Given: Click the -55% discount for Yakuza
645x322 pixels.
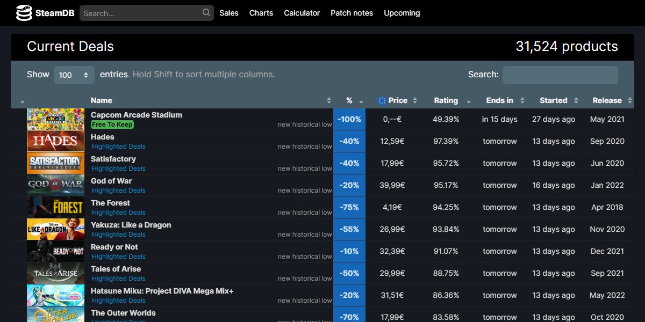Looking at the screenshot, I should [349, 229].
